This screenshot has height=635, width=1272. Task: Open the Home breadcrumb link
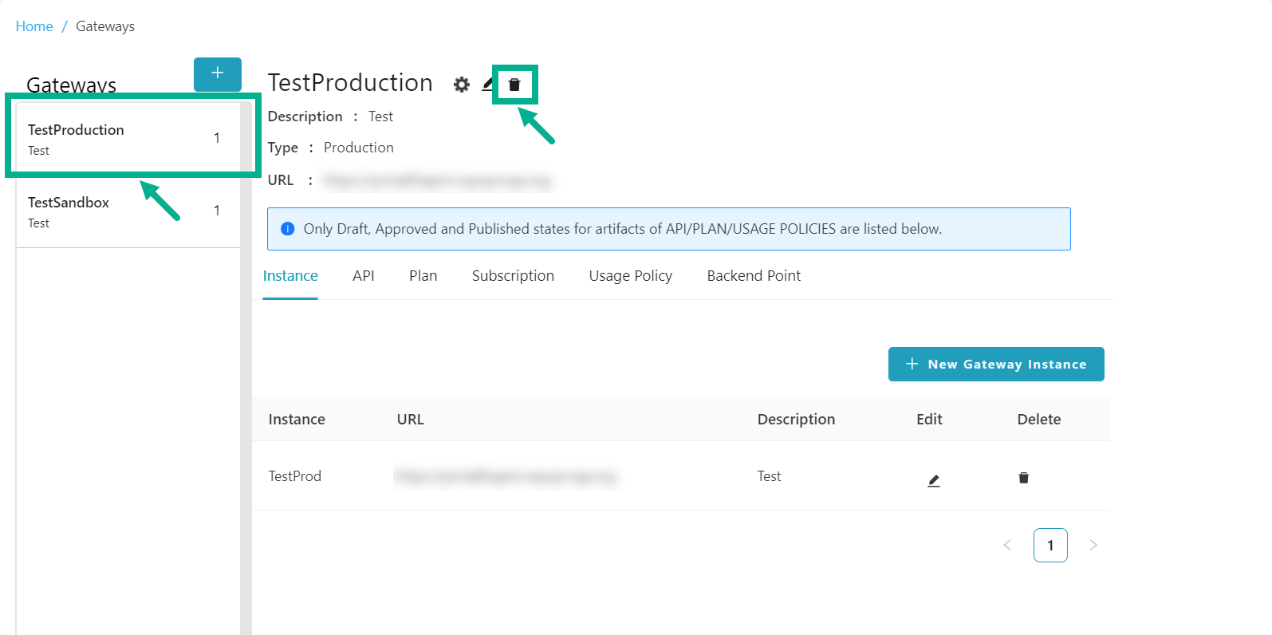click(x=34, y=26)
